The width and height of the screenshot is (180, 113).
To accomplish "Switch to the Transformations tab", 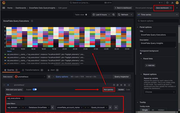I will [33, 70].
